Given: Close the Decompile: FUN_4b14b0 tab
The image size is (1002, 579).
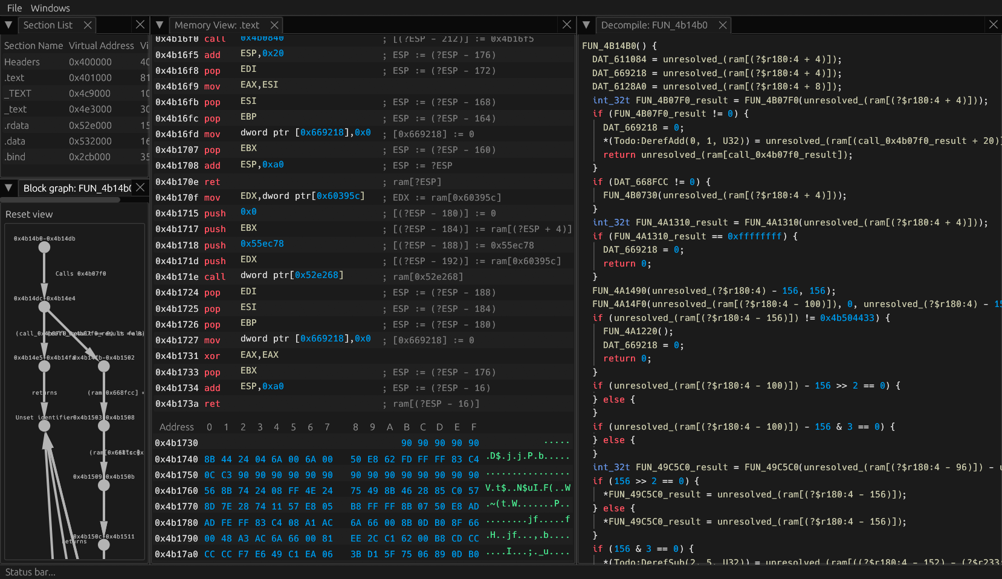Looking at the screenshot, I should click(723, 25).
